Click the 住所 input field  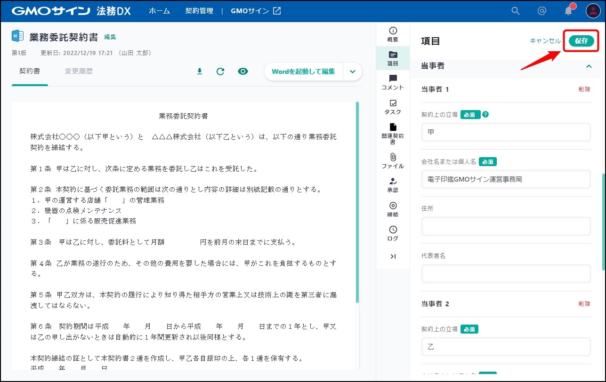click(506, 226)
